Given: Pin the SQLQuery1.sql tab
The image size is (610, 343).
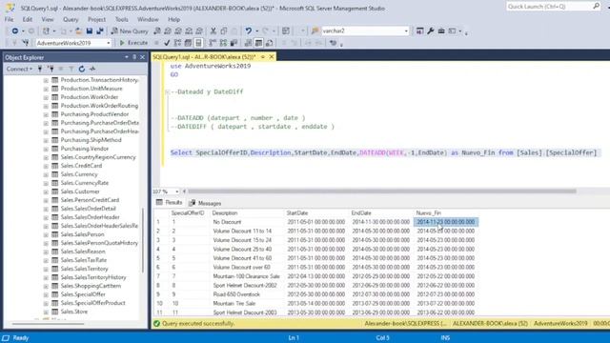Looking at the screenshot, I should (263, 57).
